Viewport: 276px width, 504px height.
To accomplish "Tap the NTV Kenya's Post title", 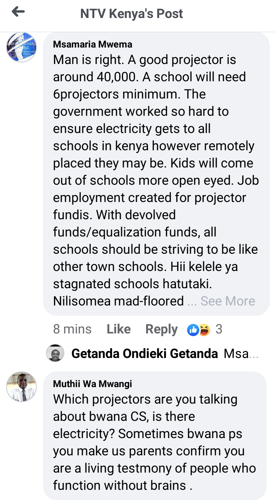I will [x=131, y=14].
